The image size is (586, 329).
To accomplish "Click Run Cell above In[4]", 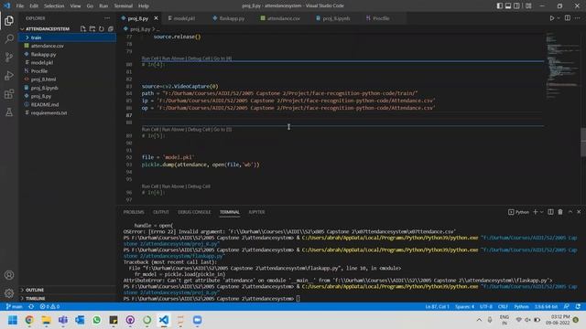I will point(150,58).
